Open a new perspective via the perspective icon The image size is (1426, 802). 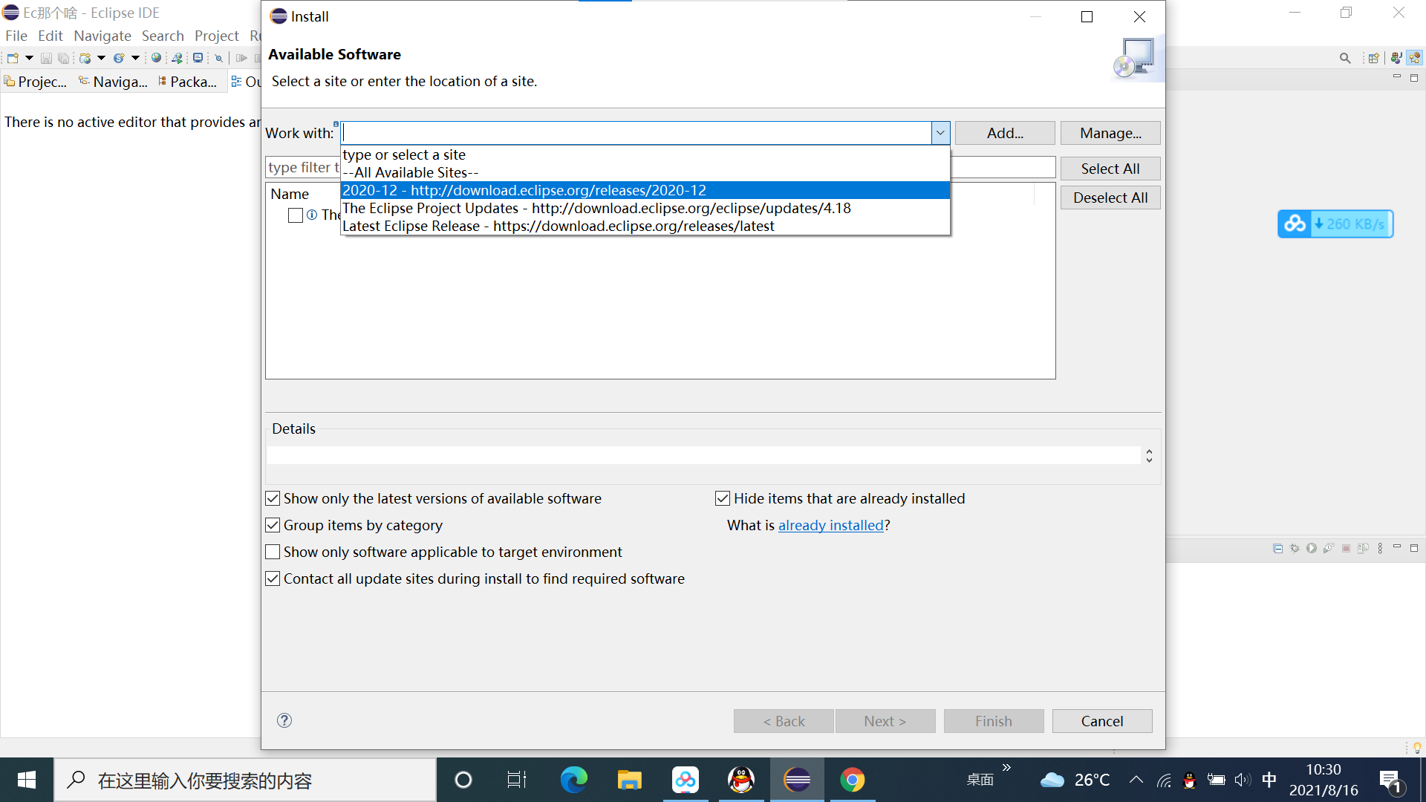pos(1373,58)
